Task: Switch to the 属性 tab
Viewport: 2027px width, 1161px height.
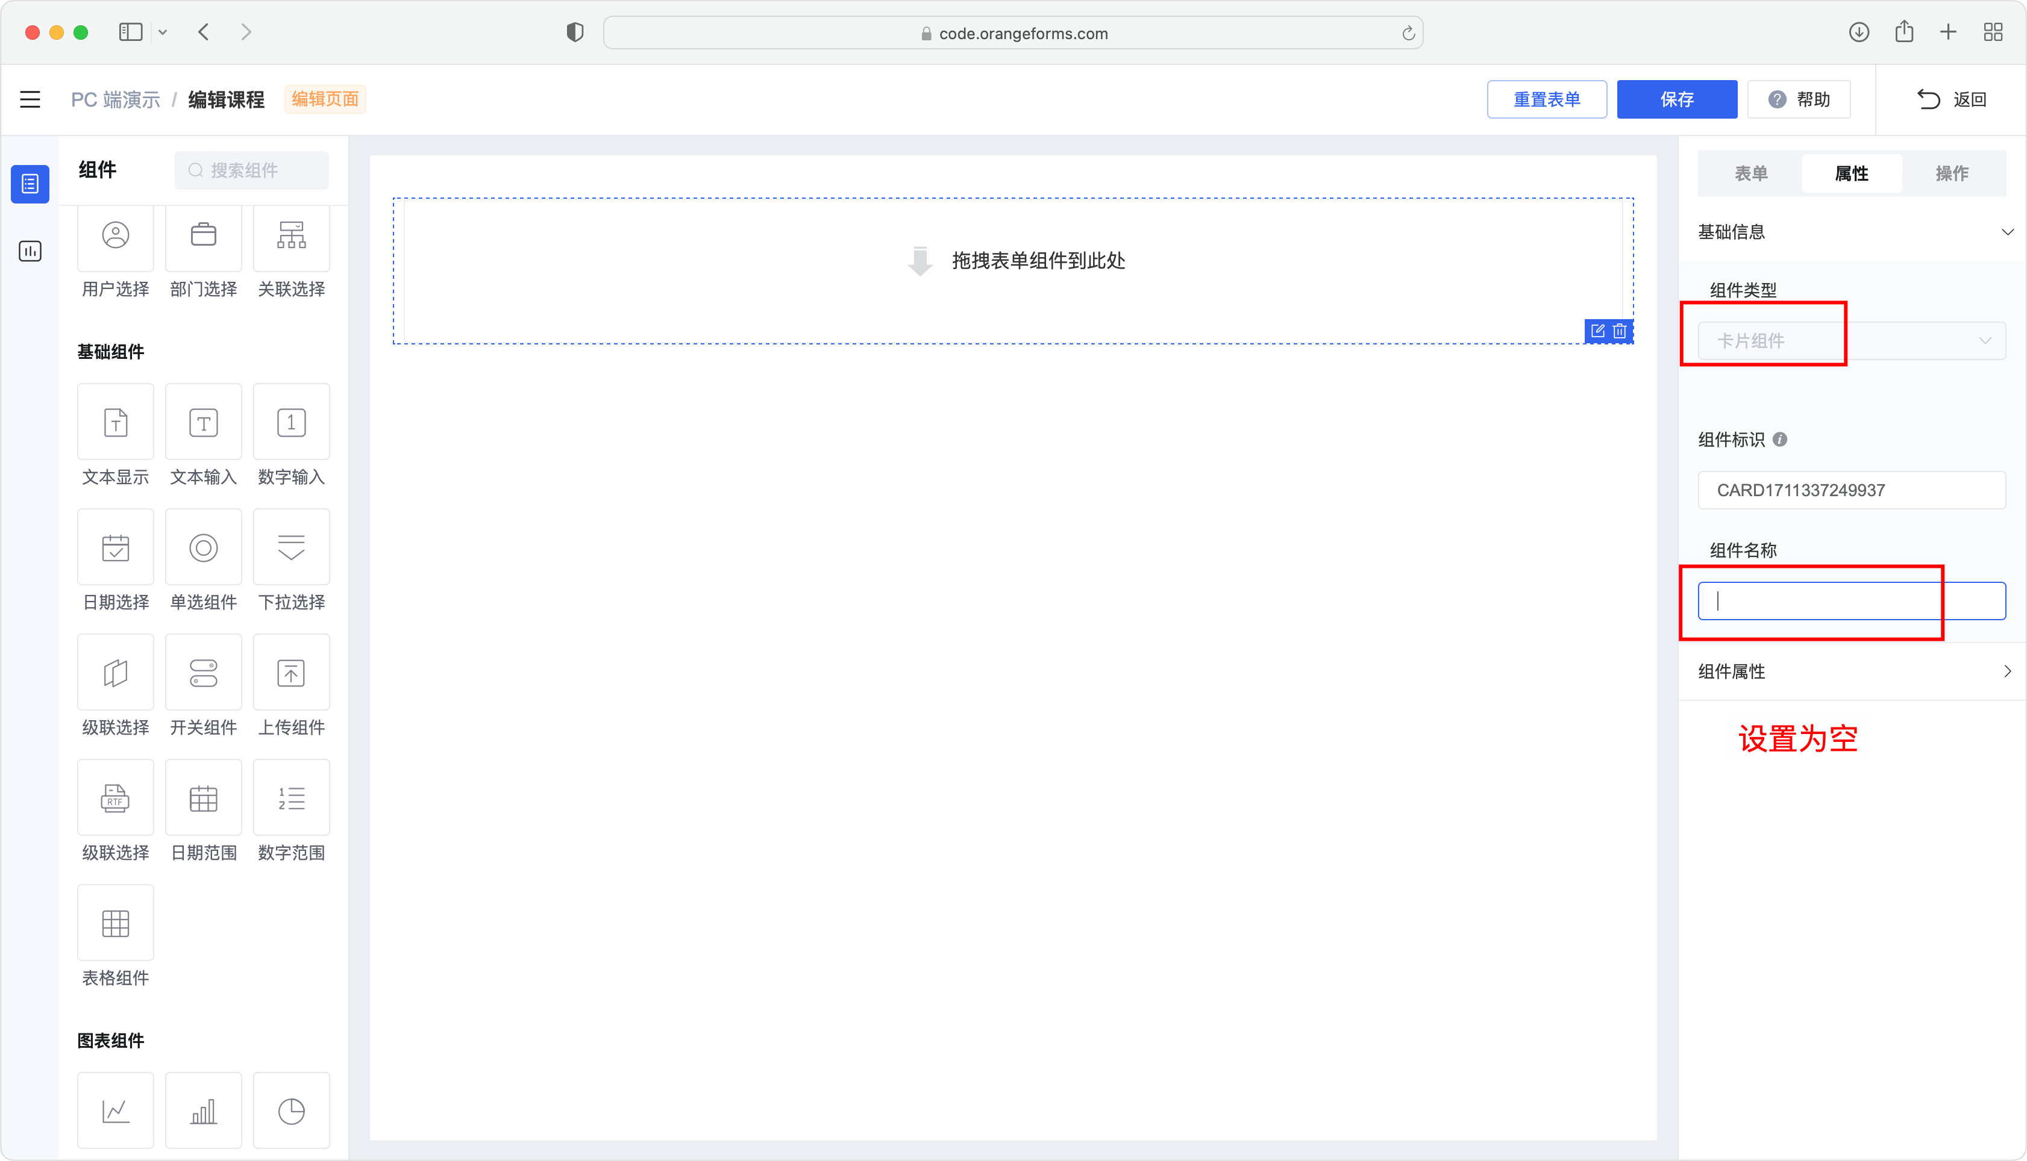Action: [x=1852, y=173]
